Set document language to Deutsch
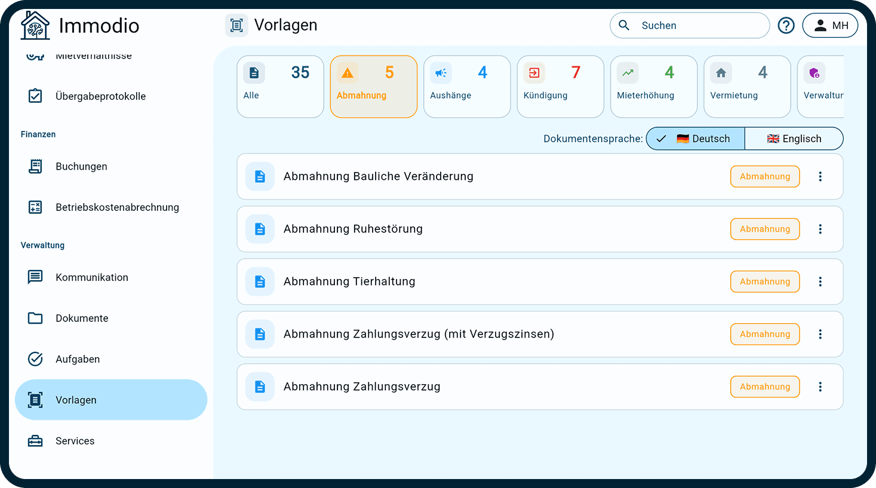 click(696, 139)
